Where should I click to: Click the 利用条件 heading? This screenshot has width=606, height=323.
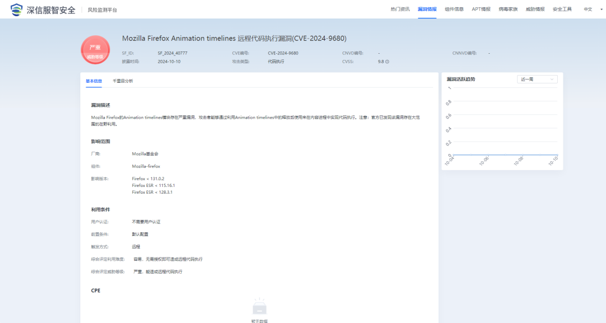(x=100, y=210)
